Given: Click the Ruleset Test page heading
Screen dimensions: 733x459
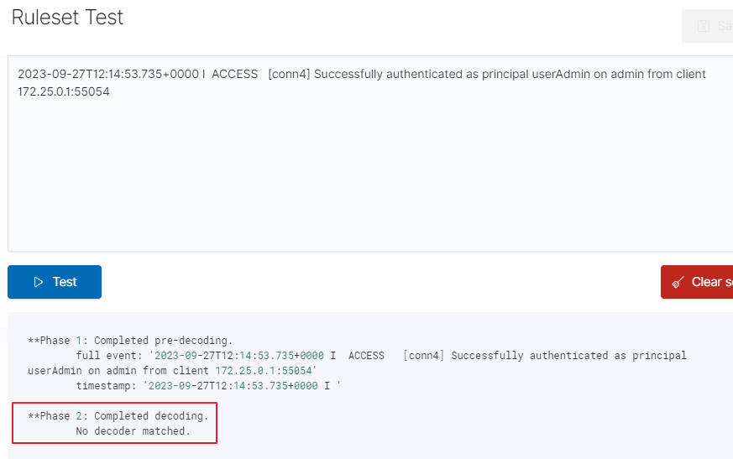Looking at the screenshot, I should (67, 18).
